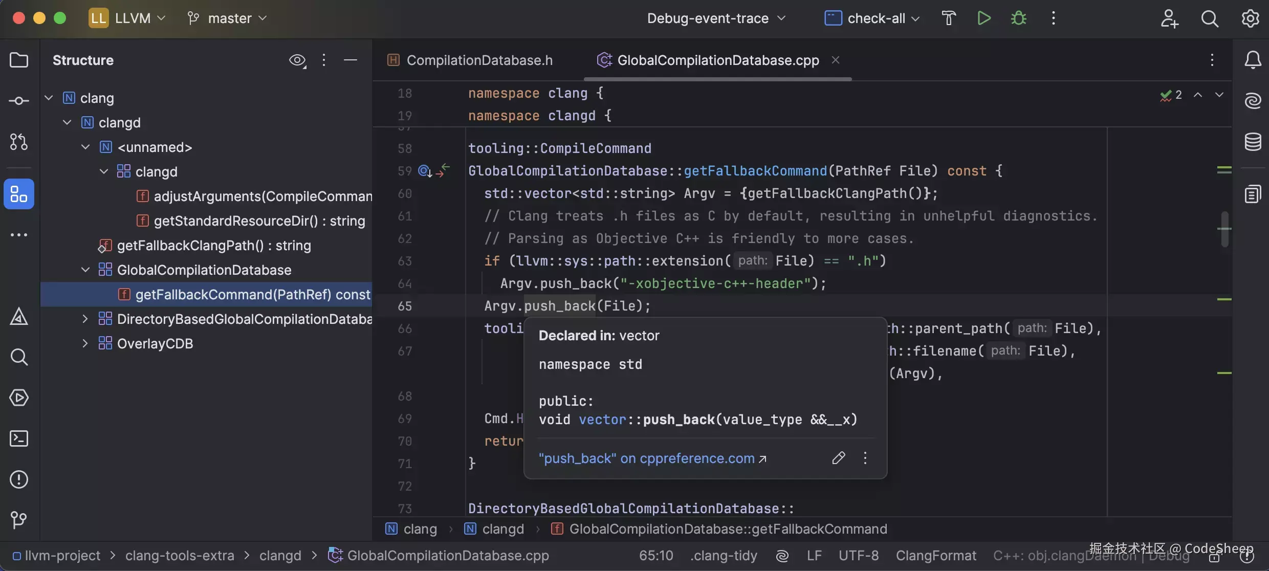
Task: Open the Database tool window
Action: [x=1253, y=142]
